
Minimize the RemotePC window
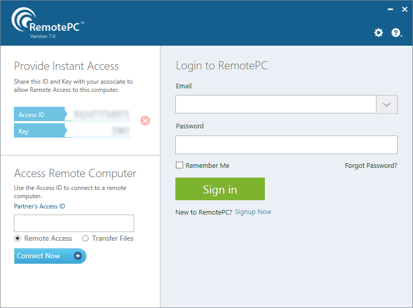390,9
